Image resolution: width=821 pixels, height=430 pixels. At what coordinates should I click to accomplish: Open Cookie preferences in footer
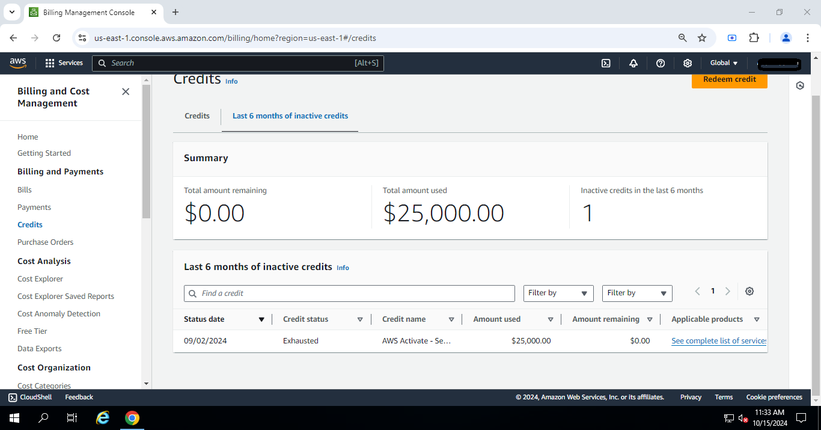[x=774, y=397]
